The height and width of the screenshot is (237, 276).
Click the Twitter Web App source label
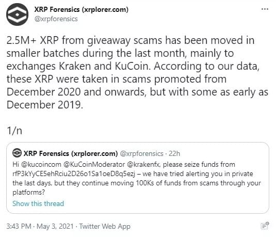tap(105, 226)
